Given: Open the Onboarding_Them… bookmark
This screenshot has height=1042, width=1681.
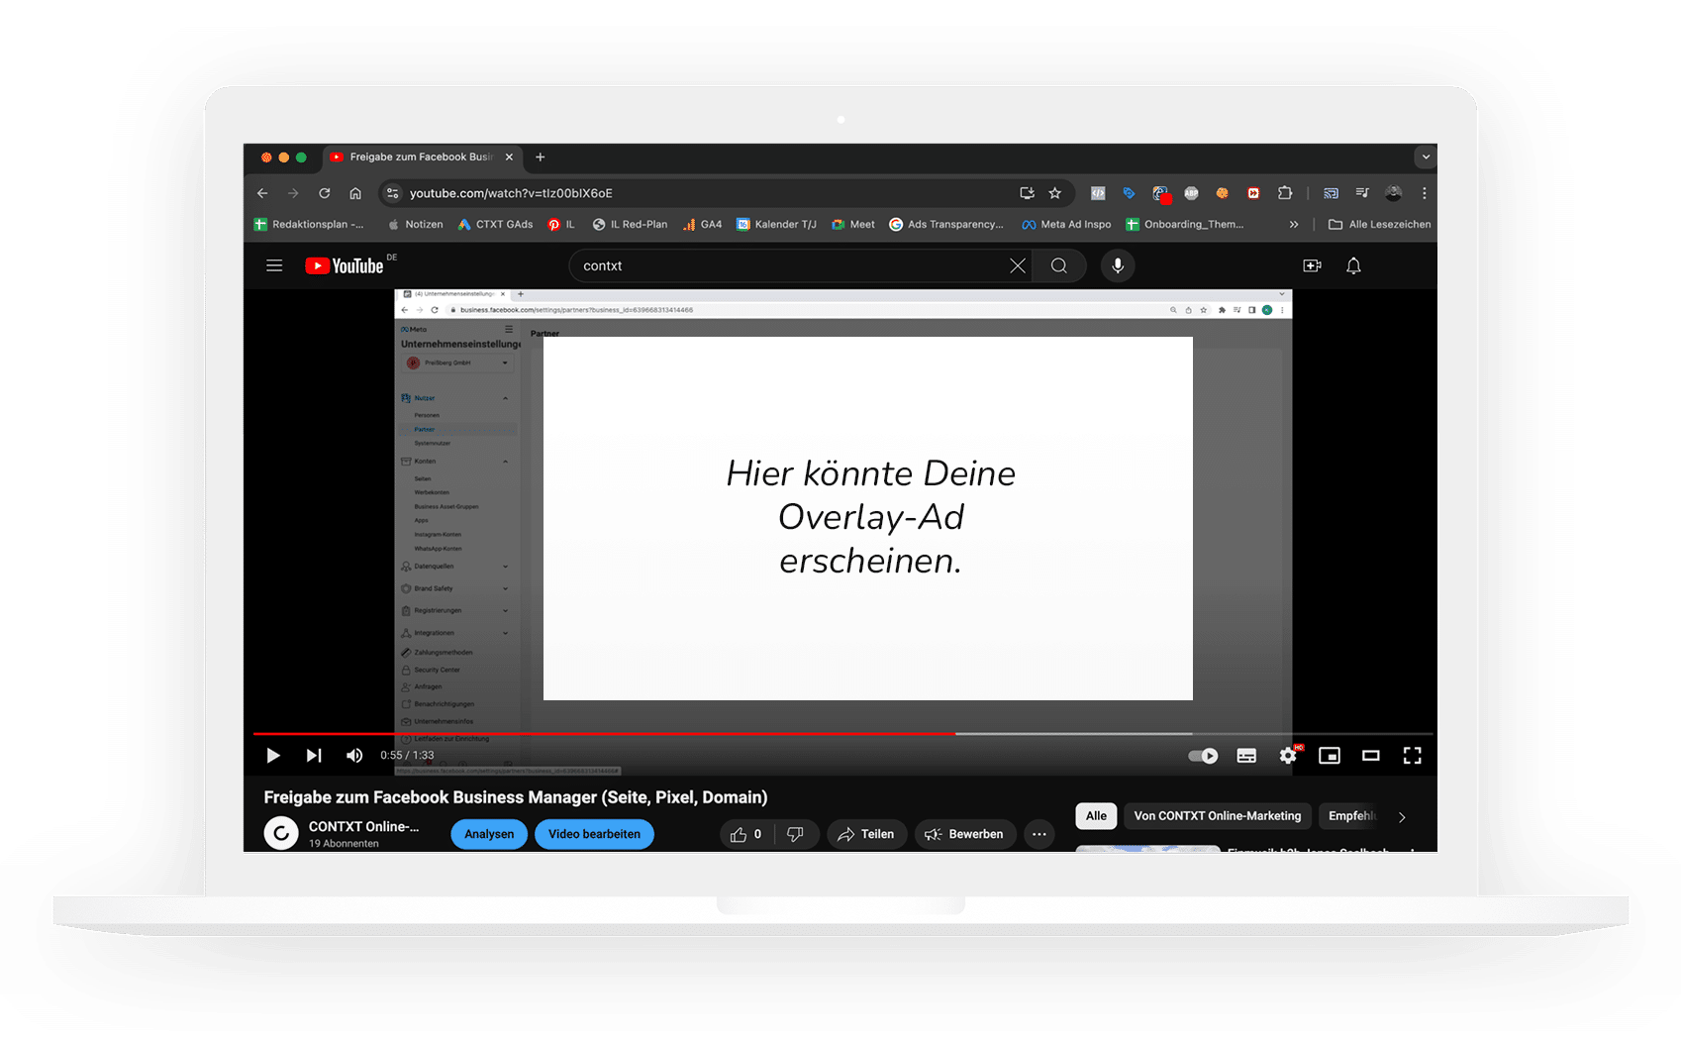Looking at the screenshot, I should pos(1185,224).
